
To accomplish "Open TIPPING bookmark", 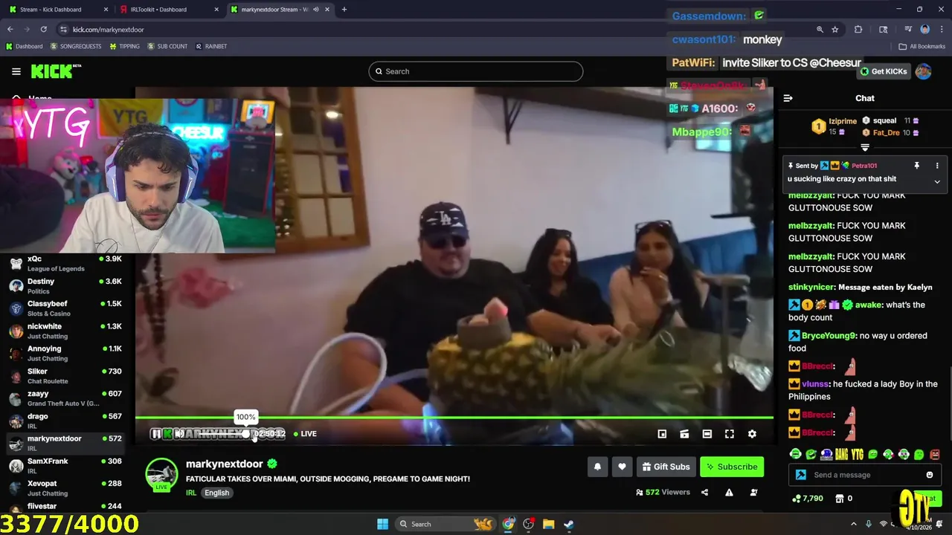I will tap(124, 46).
